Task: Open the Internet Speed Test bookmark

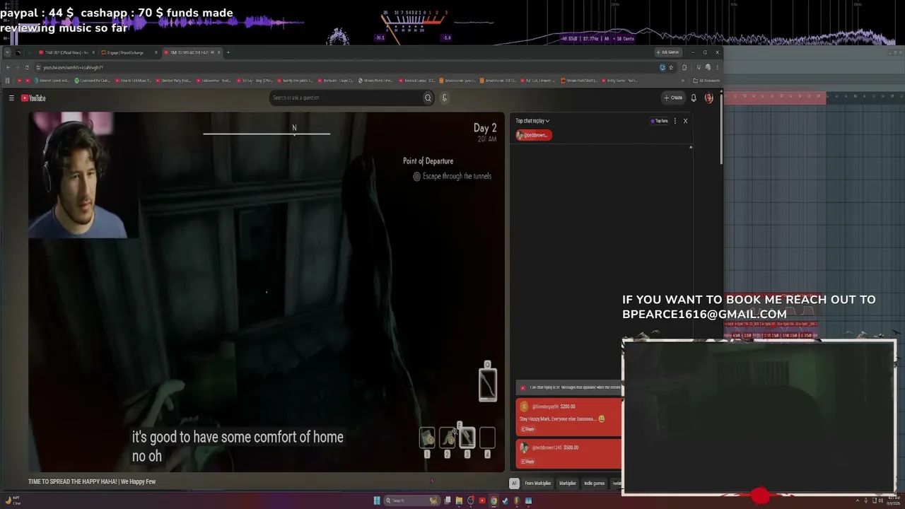Action: click(x=53, y=81)
